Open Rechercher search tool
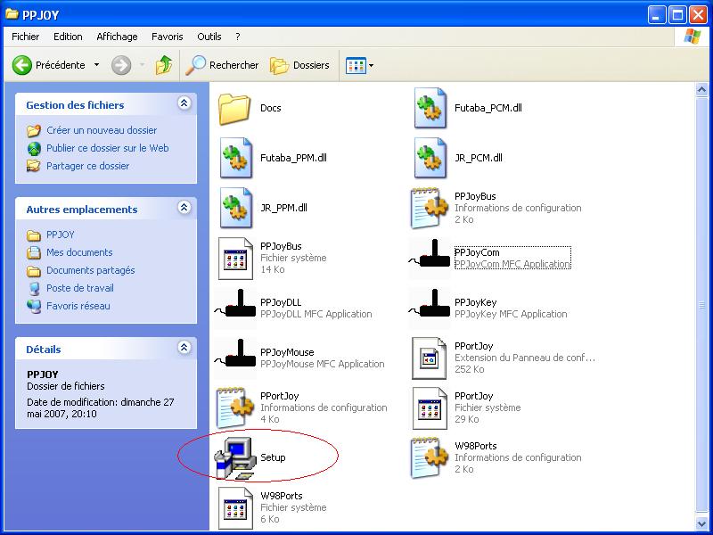This screenshot has height=535, width=713. coord(222,65)
